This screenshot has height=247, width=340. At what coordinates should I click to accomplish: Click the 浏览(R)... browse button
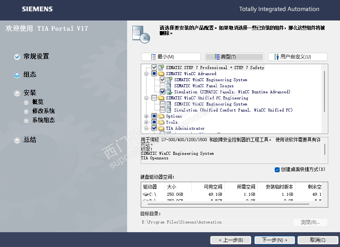310,222
